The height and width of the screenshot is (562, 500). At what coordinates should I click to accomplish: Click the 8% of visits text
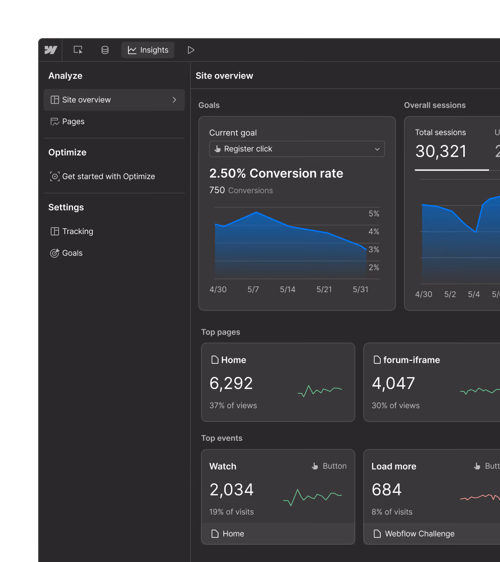(x=392, y=512)
